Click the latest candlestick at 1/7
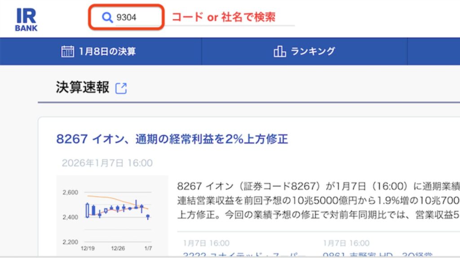Image resolution: width=460 pixels, height=258 pixels. [x=148, y=217]
